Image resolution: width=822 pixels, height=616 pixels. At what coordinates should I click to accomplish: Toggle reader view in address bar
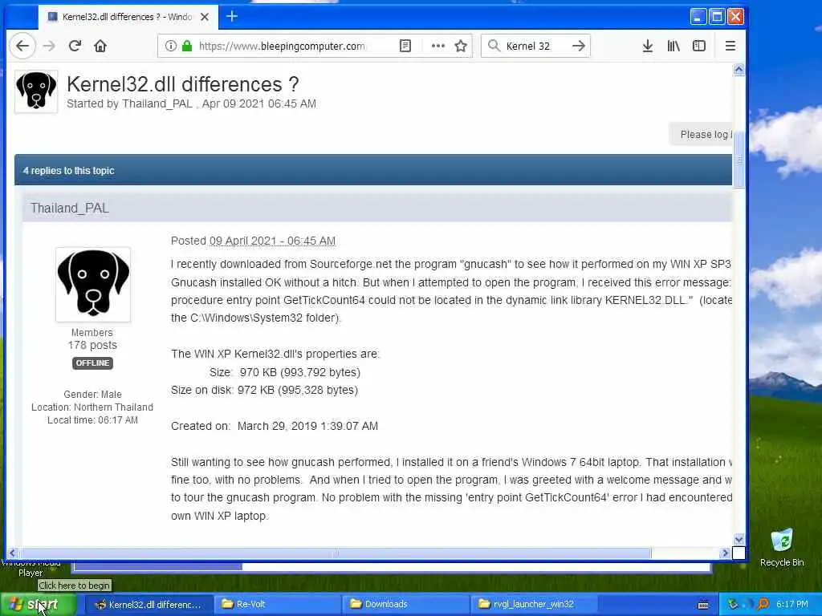pos(405,46)
